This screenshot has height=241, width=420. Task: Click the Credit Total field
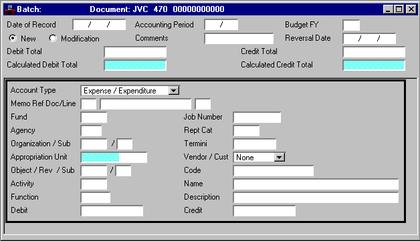coord(374,52)
